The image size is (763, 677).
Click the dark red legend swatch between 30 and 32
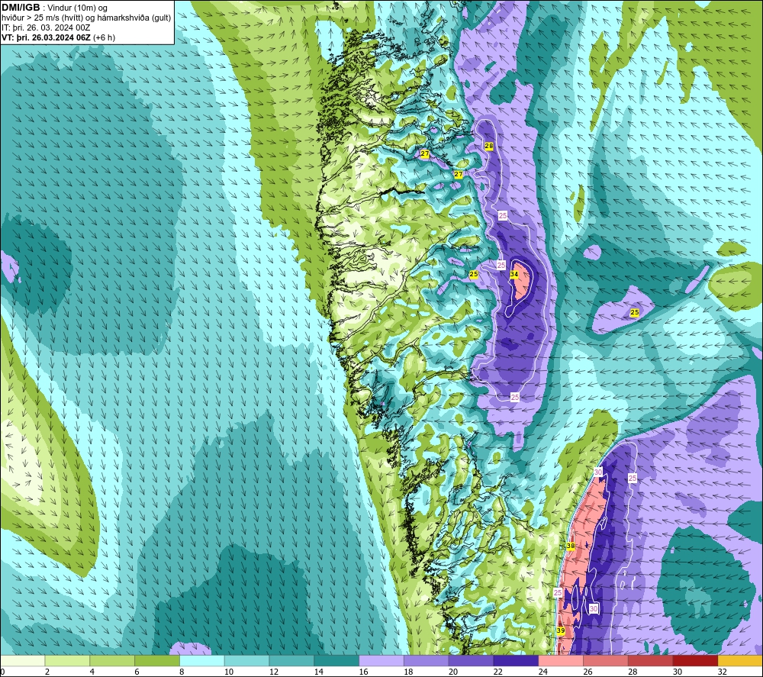click(x=696, y=660)
